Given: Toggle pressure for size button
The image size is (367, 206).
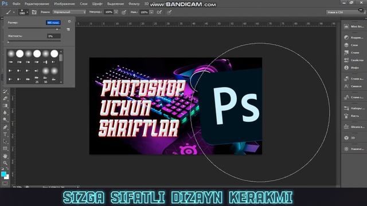Looking at the screenshot, I should click(169, 12).
